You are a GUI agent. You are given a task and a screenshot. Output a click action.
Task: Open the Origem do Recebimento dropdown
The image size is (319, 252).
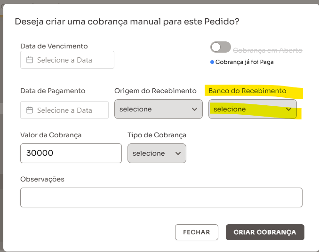pos(158,109)
